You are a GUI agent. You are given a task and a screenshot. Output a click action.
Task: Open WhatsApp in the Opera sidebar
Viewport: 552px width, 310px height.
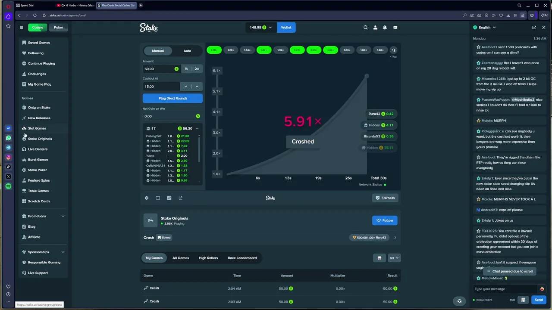click(x=8, y=138)
